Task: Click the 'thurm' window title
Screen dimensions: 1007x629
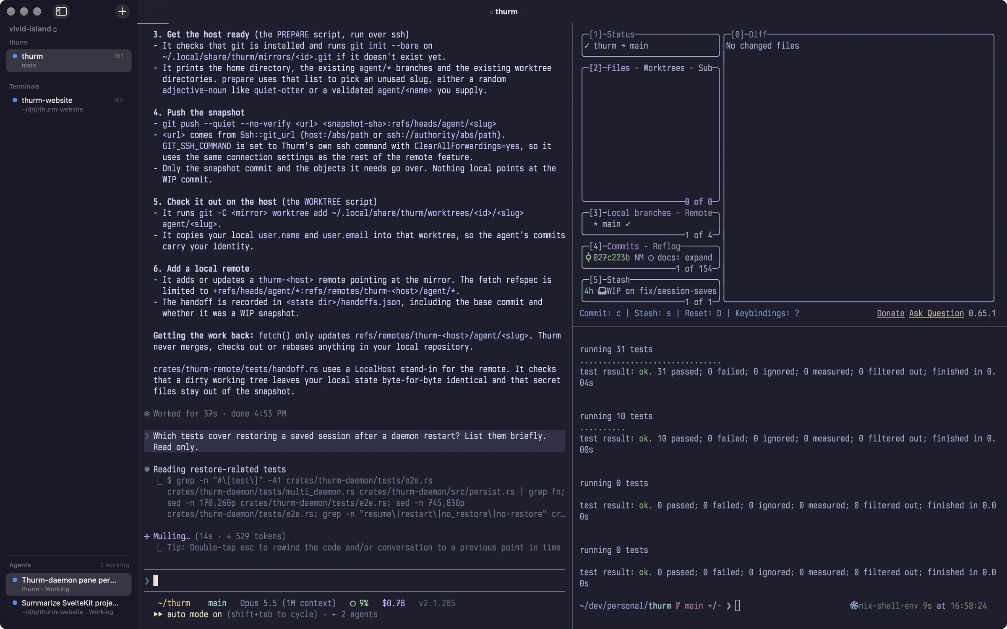Action: [506, 12]
